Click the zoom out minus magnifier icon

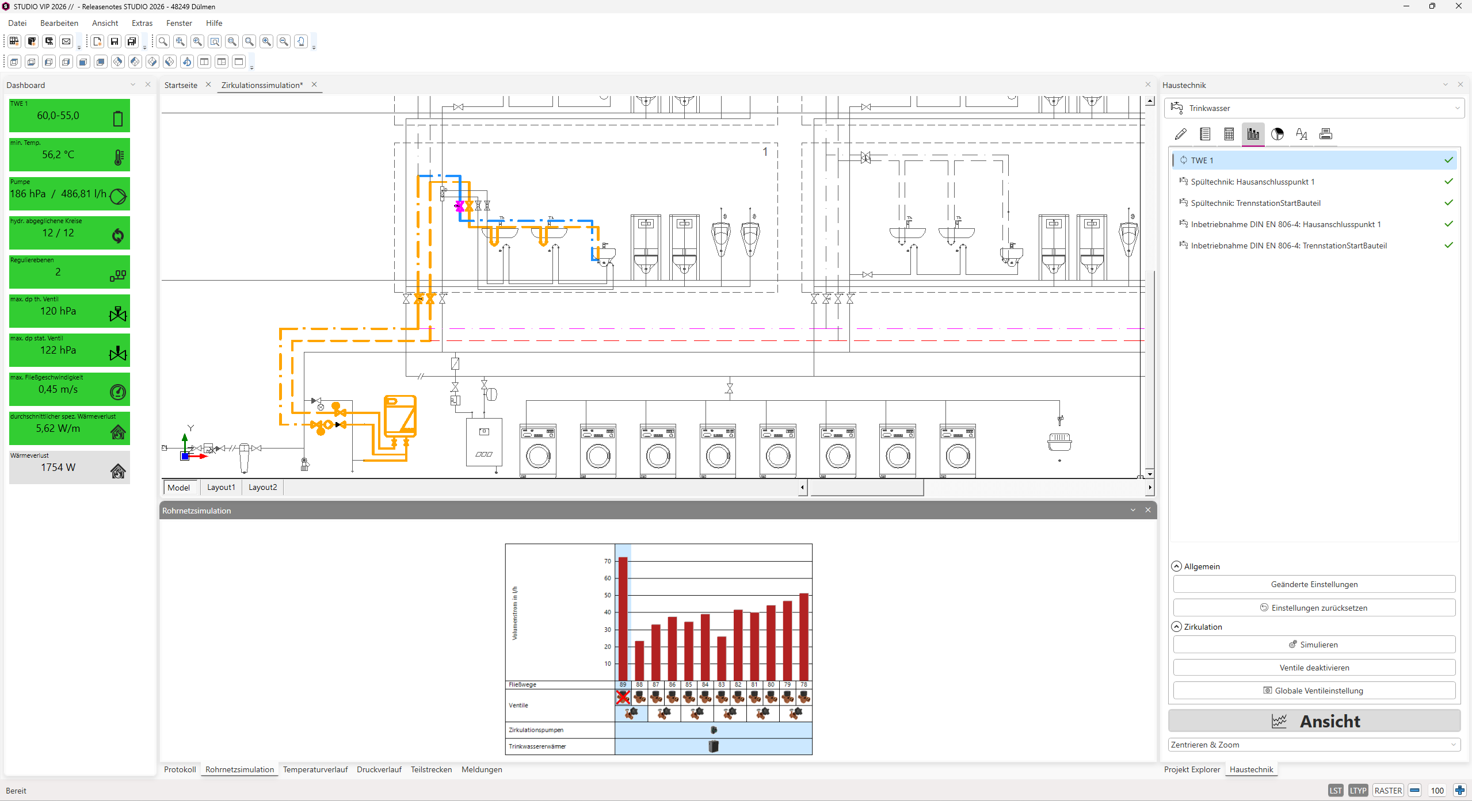pos(284,41)
